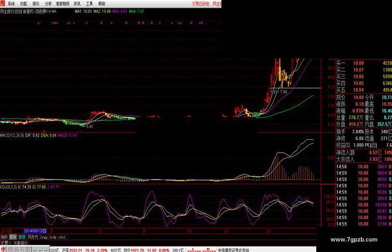Click the 14:59 trade tick with volume 18338
This screenshot has width=392, height=252.
[x=364, y=205]
